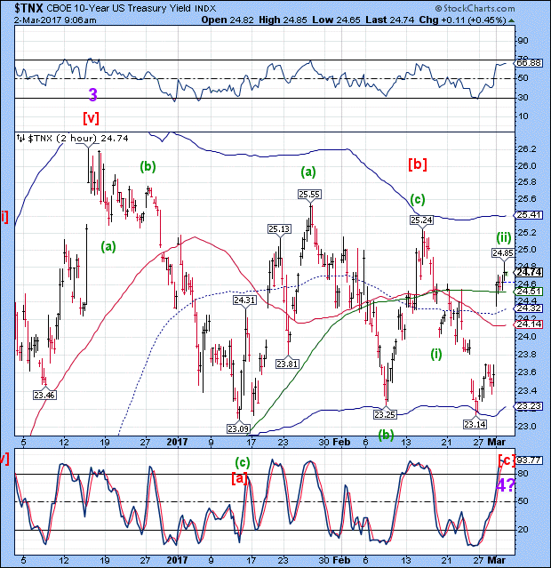The width and height of the screenshot is (551, 568).
Task: Click the red moving average tag 24.14
Action: 528,324
